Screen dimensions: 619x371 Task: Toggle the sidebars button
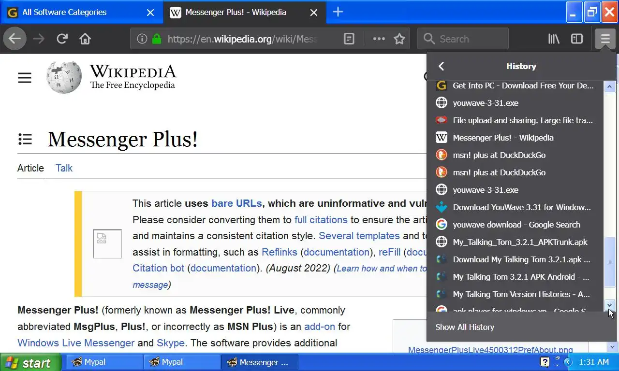pyautogui.click(x=577, y=39)
